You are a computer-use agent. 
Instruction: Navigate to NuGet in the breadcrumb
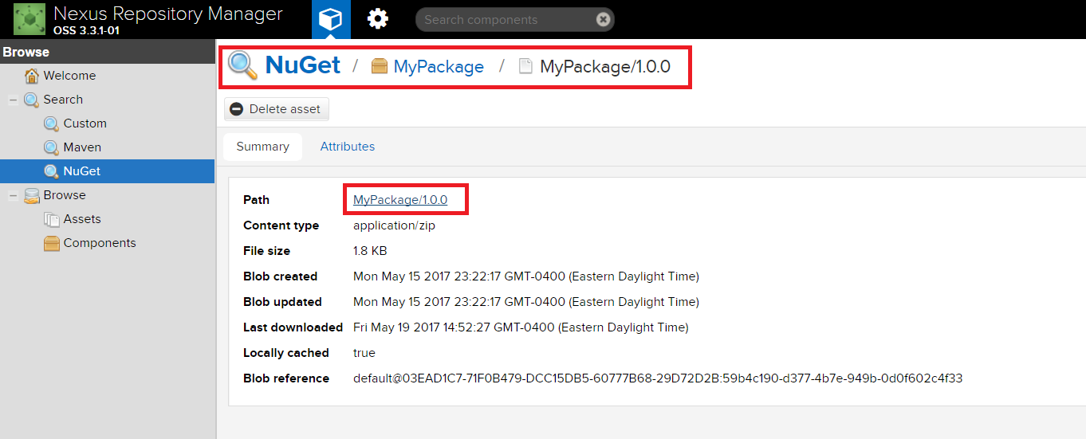coord(302,65)
